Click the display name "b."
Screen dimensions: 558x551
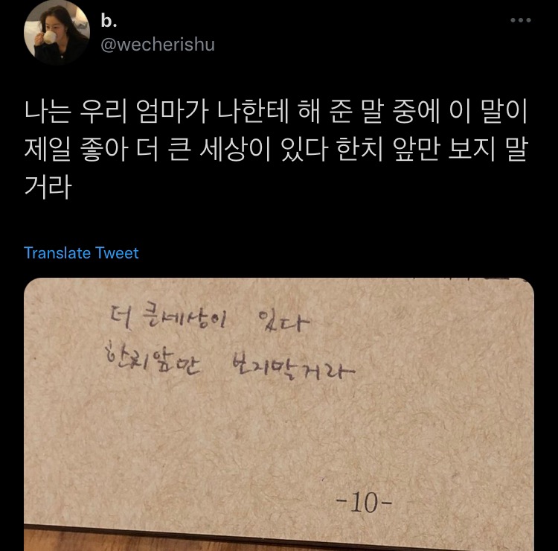pos(109,21)
